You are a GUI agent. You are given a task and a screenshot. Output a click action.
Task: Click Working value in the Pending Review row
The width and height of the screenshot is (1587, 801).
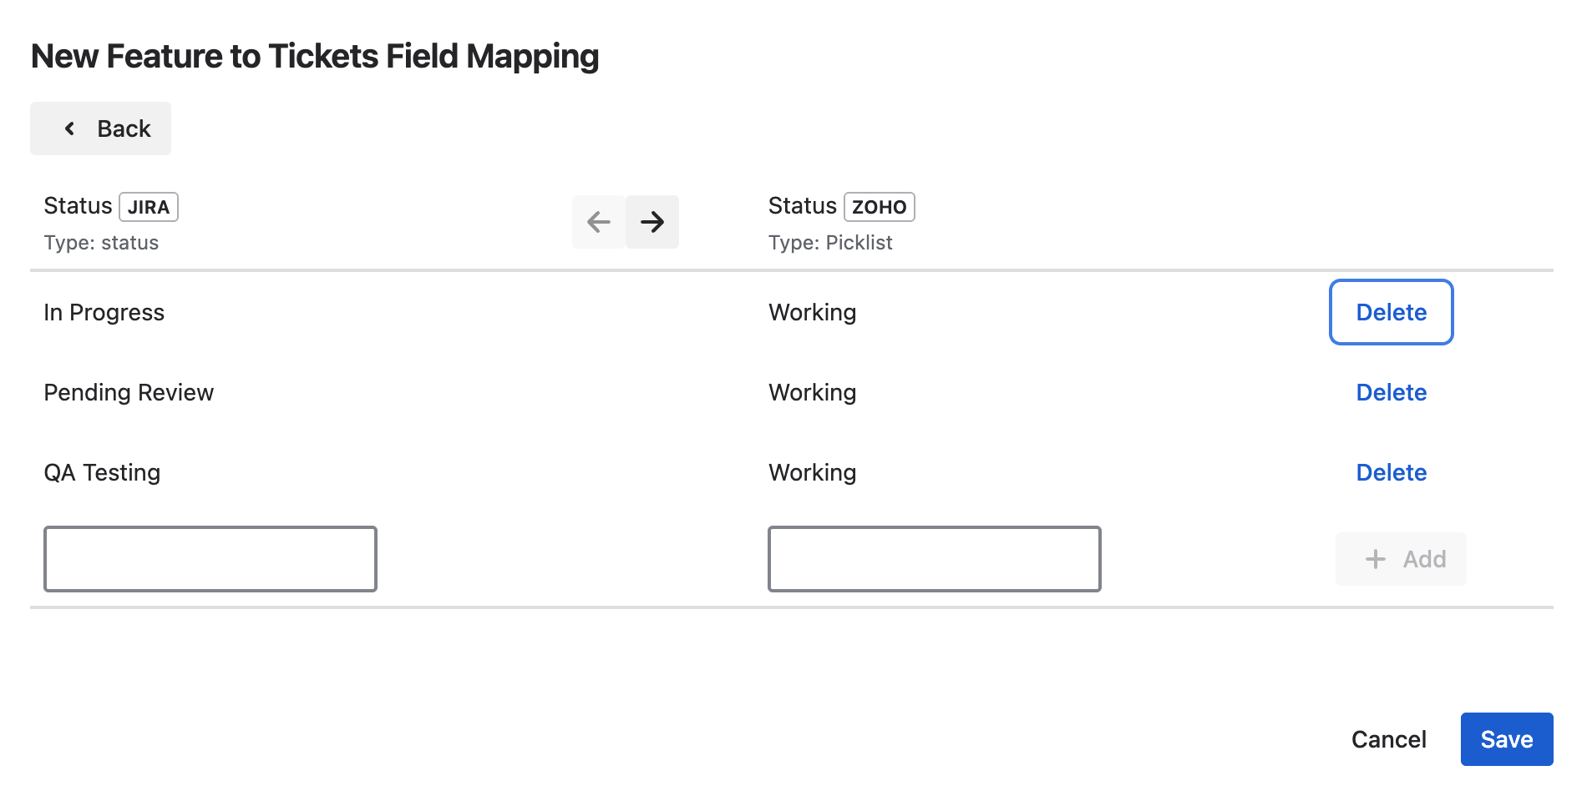(x=812, y=392)
